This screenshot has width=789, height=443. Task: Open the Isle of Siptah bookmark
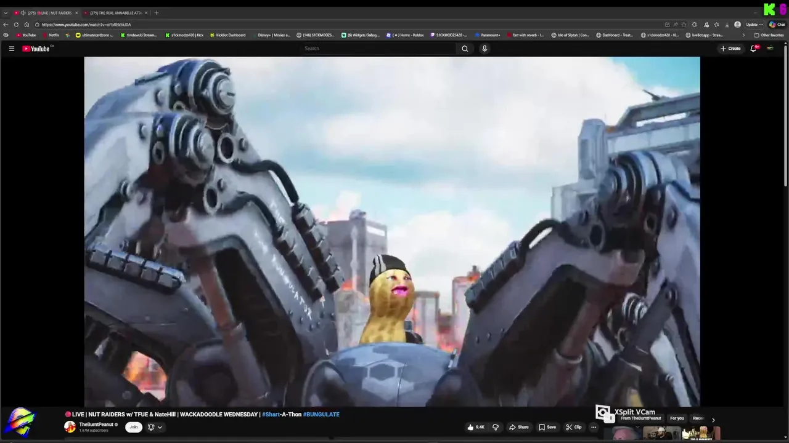(570, 35)
